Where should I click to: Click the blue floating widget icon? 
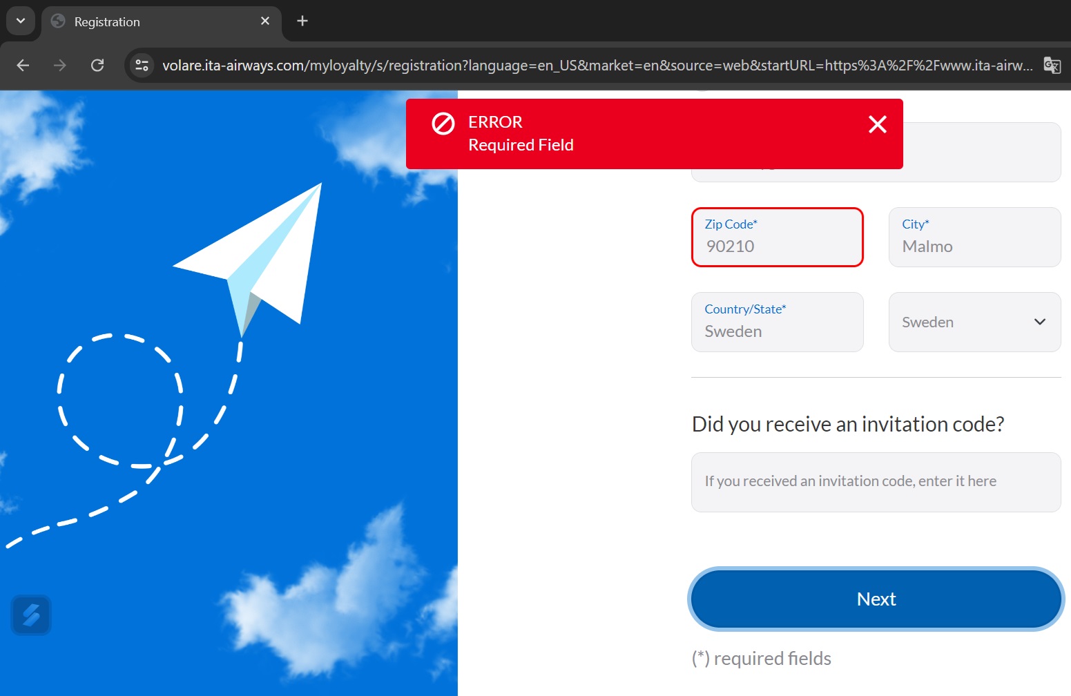tap(31, 615)
